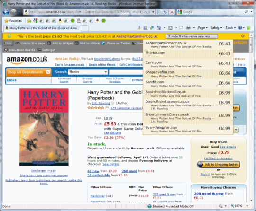Select TheHut.com retailer offer
This screenshot has height=211, width=256.
pos(188,54)
